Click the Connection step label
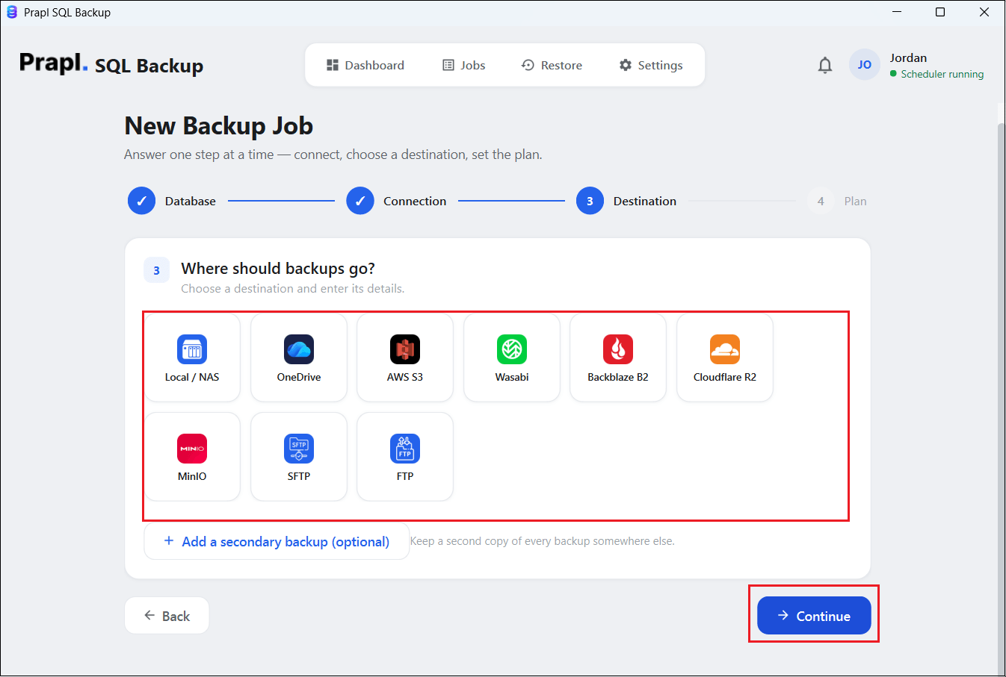1006x677 pixels. pyautogui.click(x=415, y=202)
